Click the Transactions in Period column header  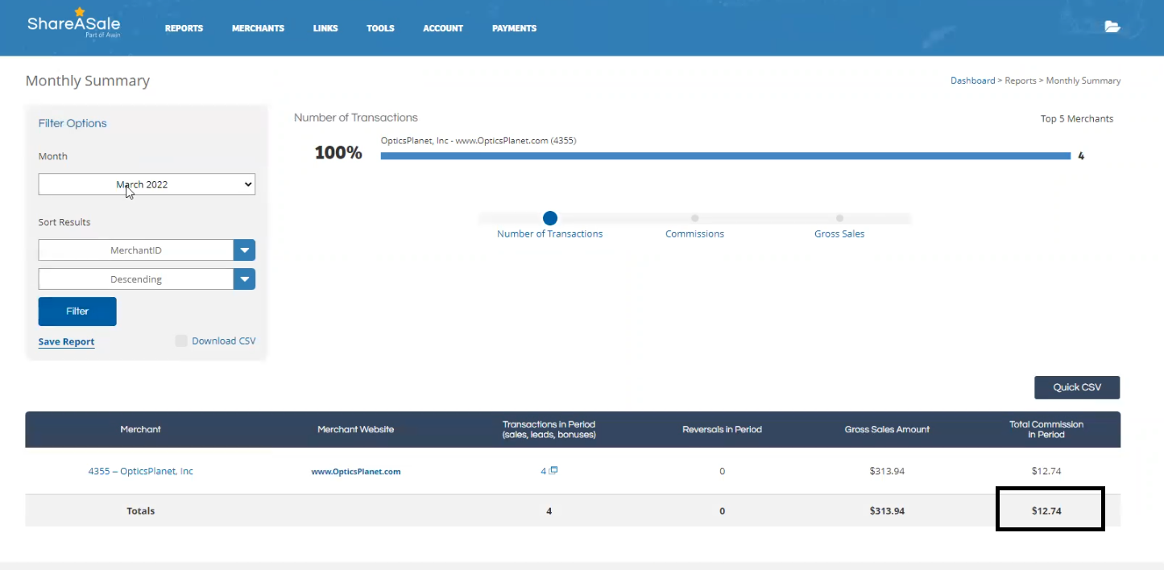[x=549, y=429]
